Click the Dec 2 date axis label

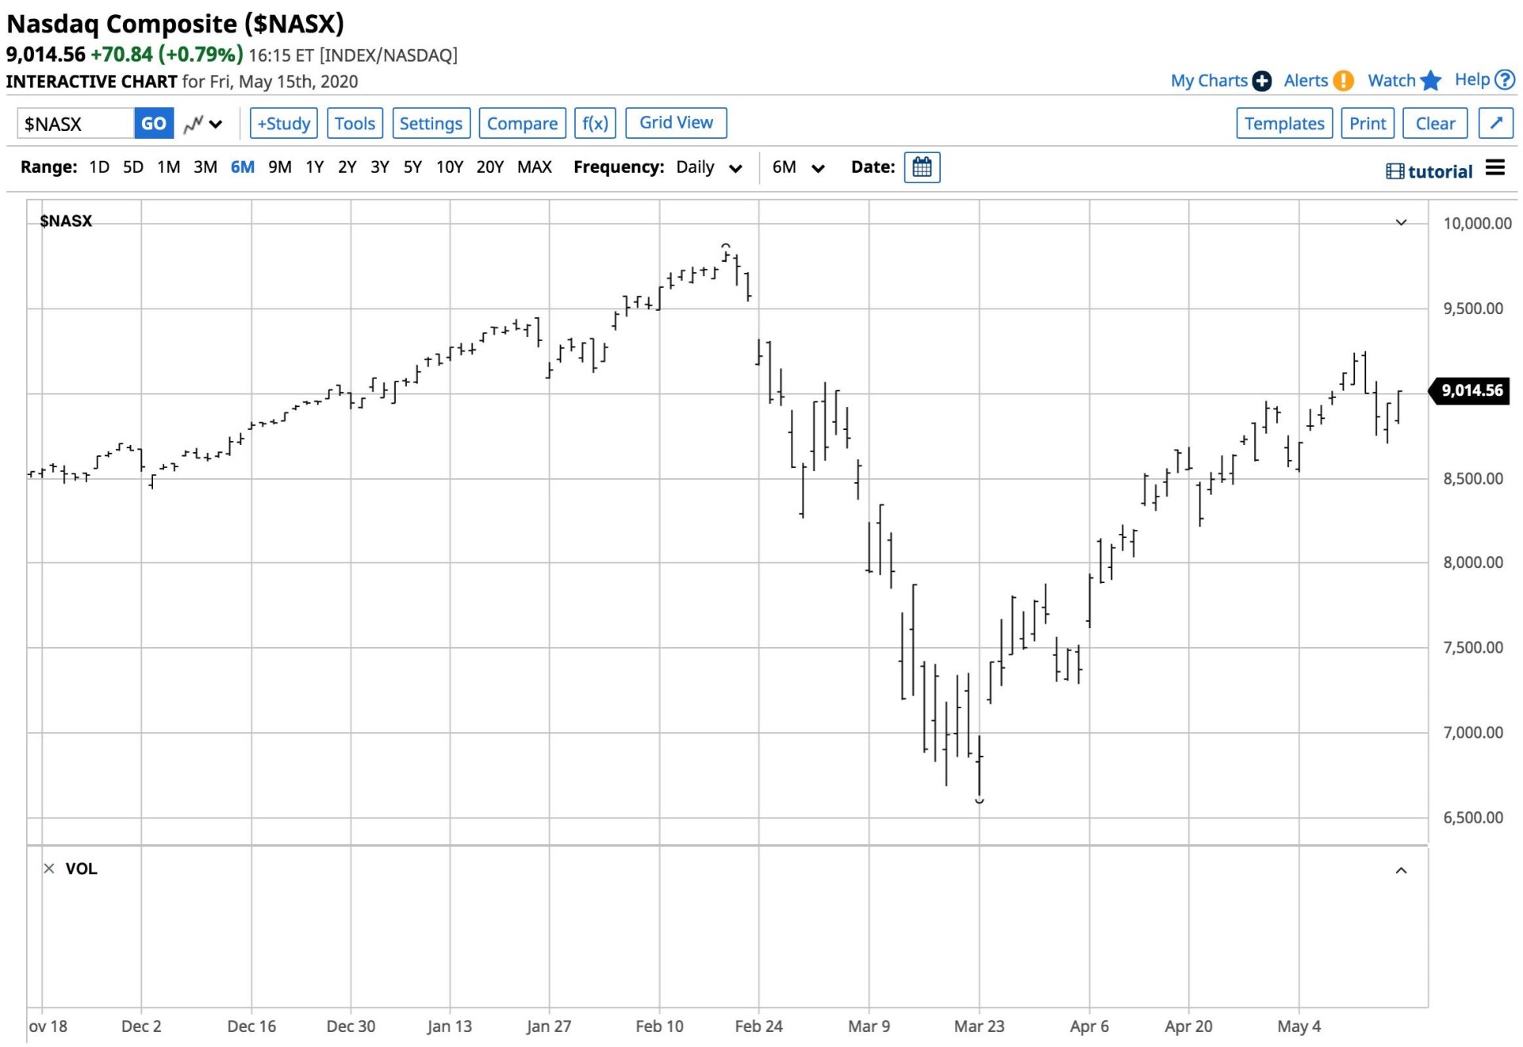click(x=141, y=1026)
